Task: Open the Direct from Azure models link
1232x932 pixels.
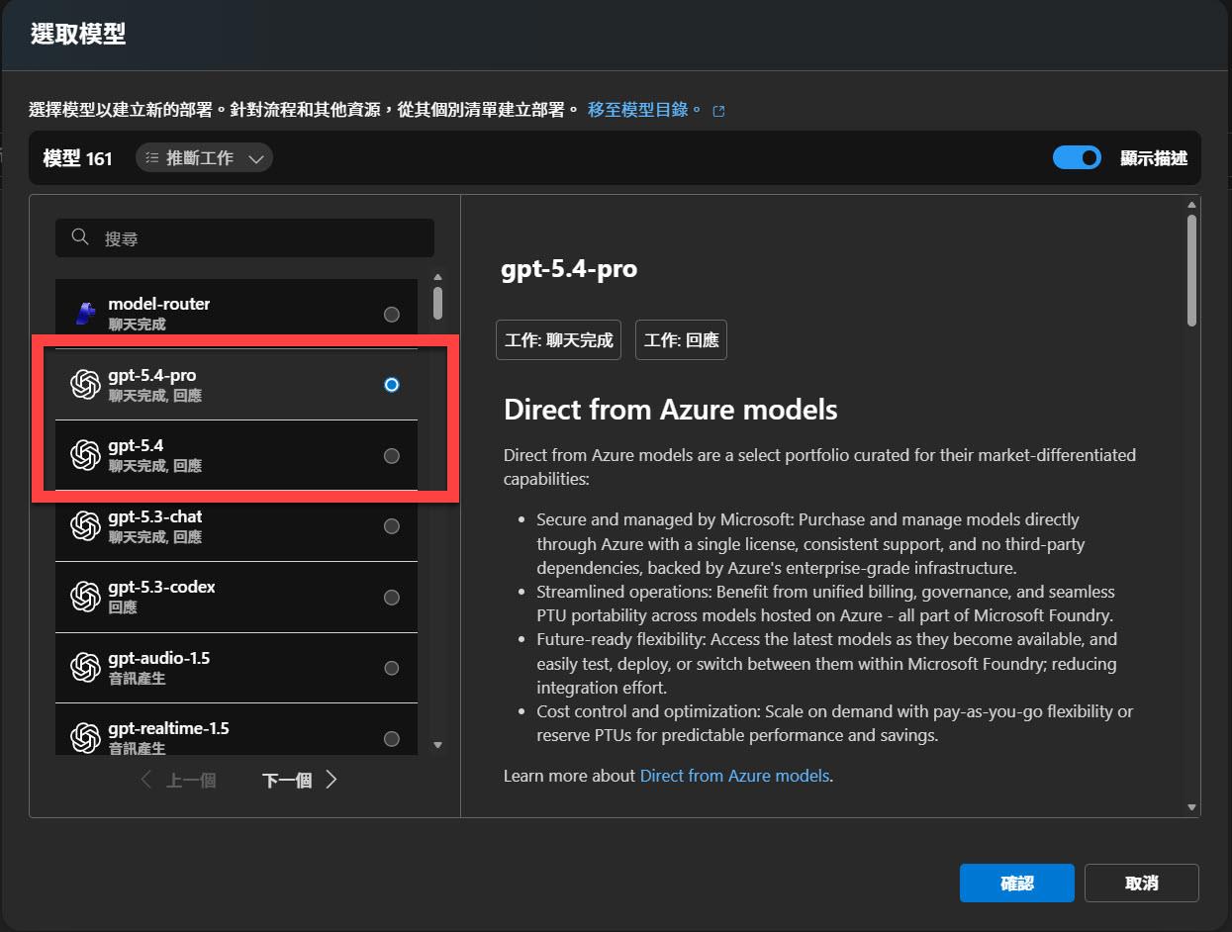Action: pyautogui.click(x=734, y=776)
